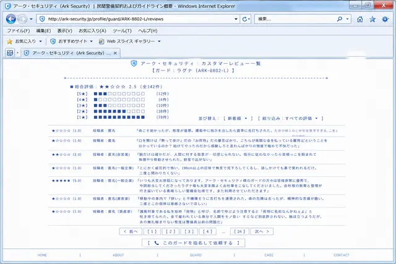Go to previous page with 前へ button
396x264 pixels.
coord(131,231)
